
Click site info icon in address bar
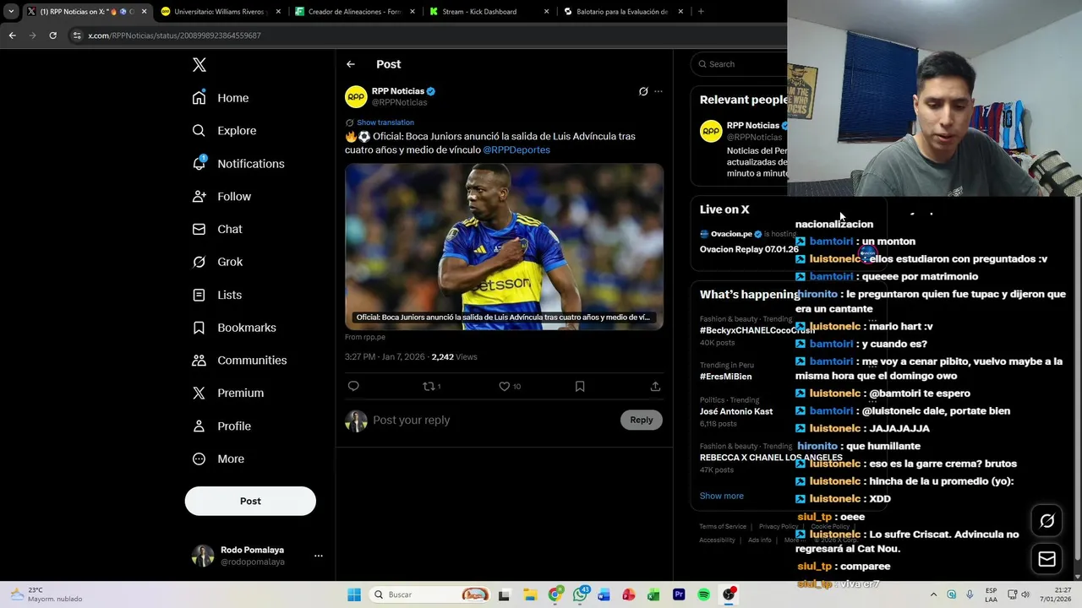click(x=77, y=35)
